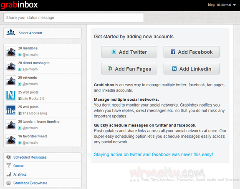Click the Analytics bar chart icon
Viewport: 240px width, 189px height.
point(9,174)
